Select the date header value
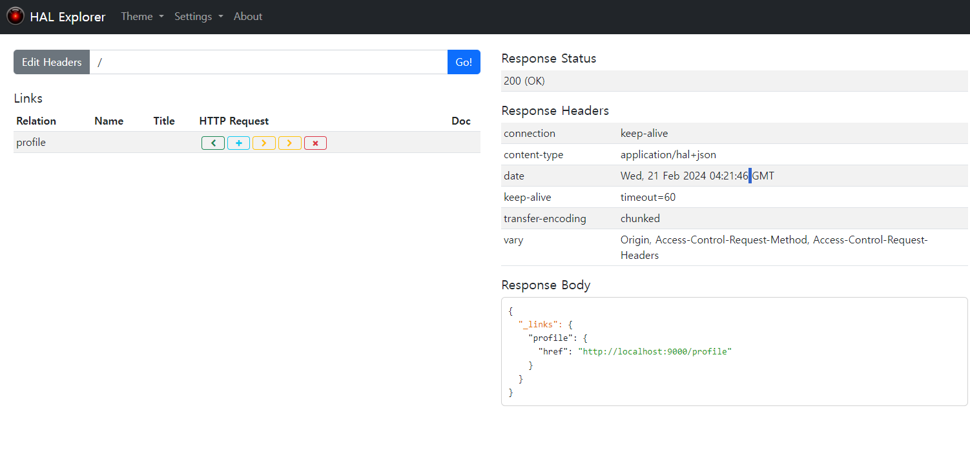This screenshot has height=450, width=970. 697,176
